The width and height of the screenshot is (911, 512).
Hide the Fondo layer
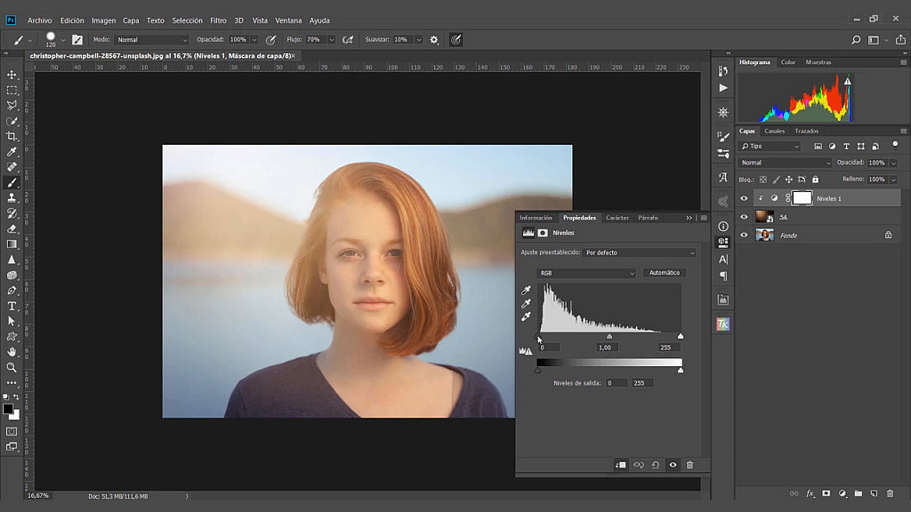(744, 235)
